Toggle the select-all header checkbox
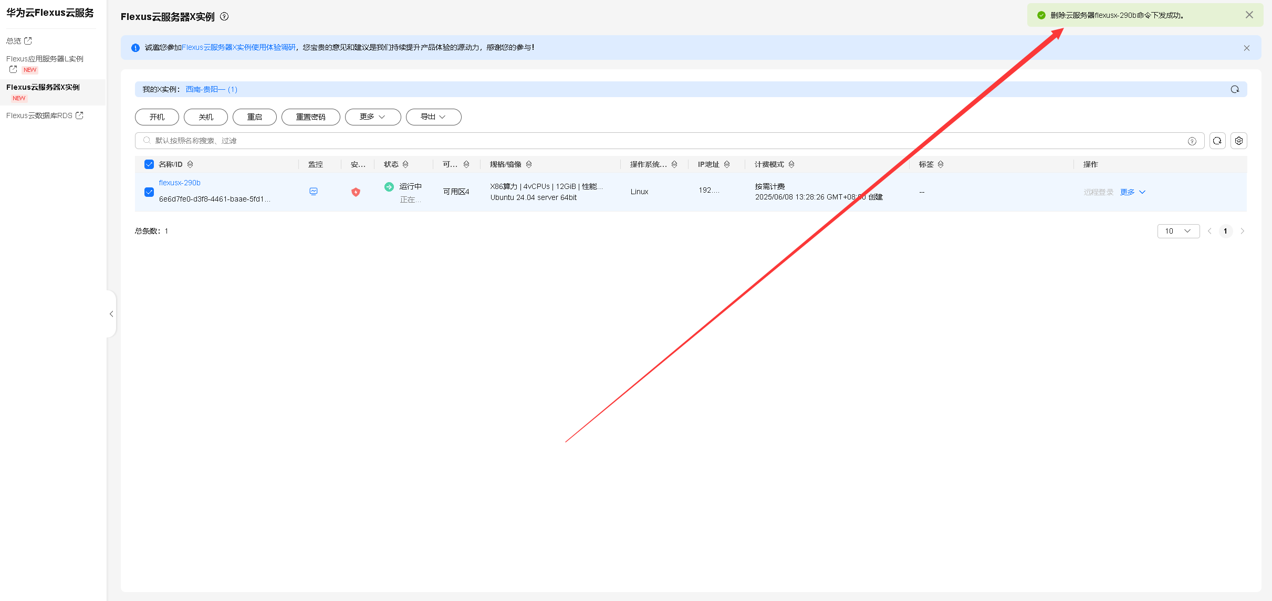 (x=149, y=164)
